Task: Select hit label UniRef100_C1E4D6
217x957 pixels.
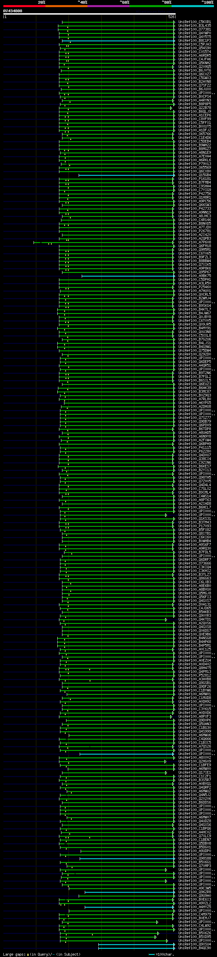Action: click(195, 138)
